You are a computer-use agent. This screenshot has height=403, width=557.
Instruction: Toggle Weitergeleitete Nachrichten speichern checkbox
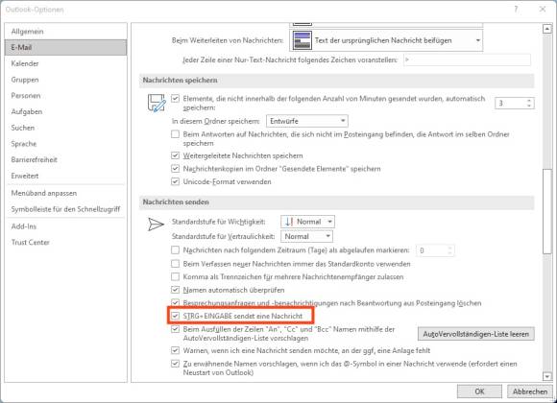click(x=175, y=155)
